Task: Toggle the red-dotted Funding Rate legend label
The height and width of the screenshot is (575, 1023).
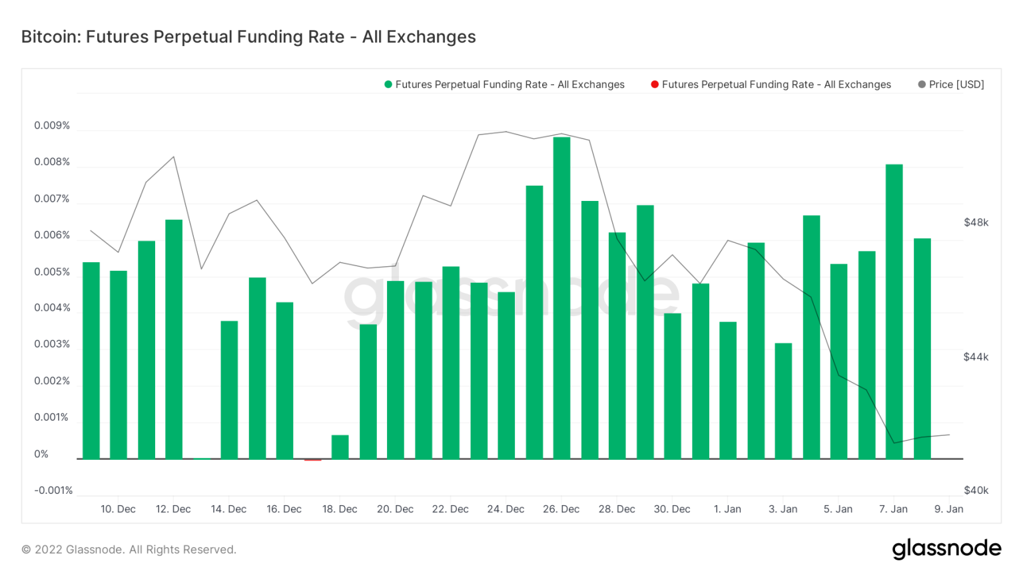Action: pos(776,85)
